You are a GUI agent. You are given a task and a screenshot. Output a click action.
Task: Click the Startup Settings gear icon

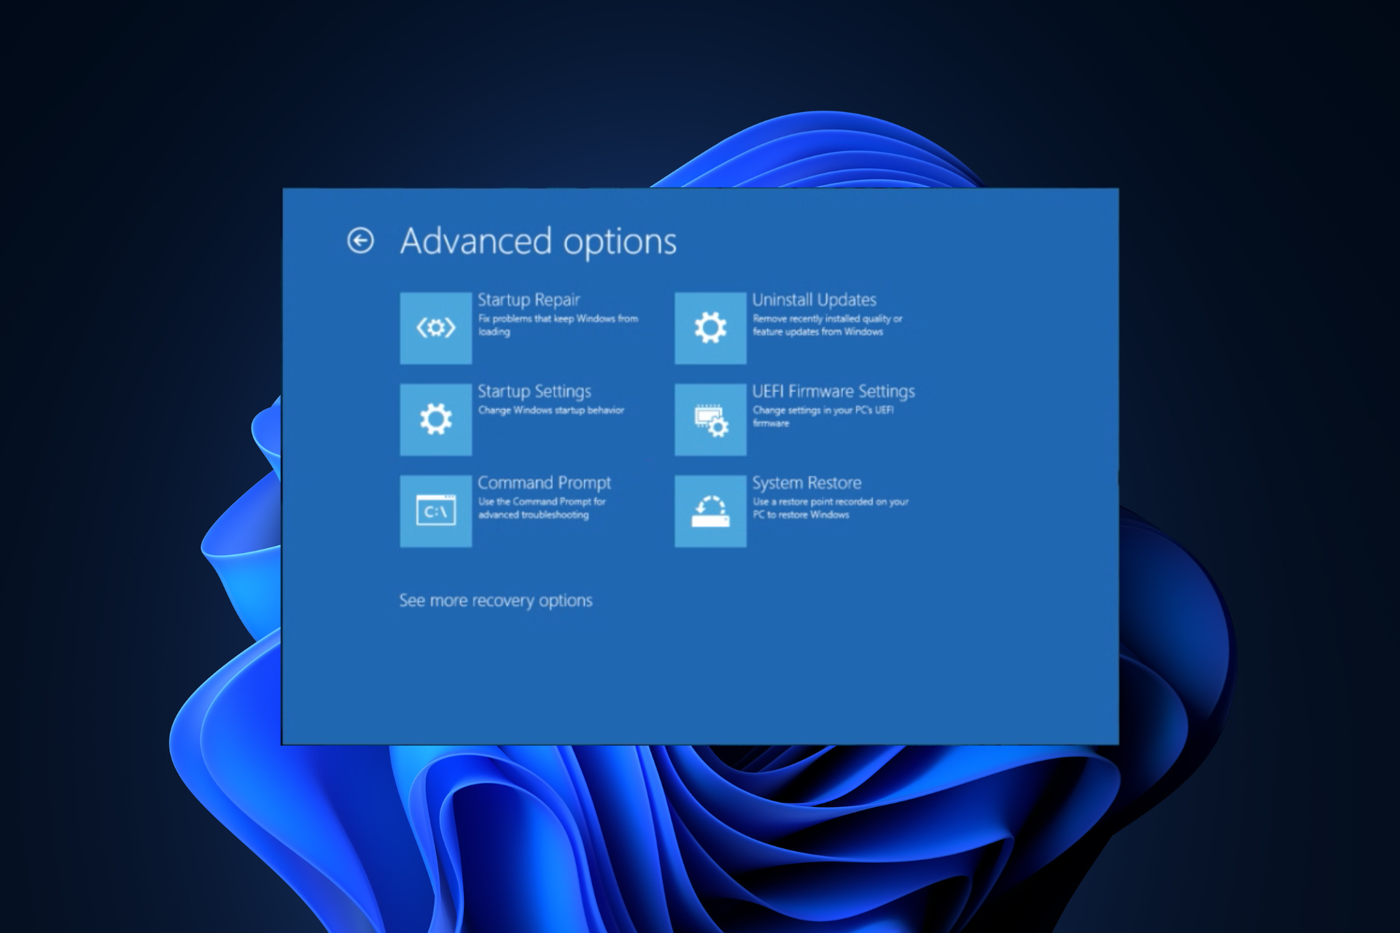point(435,419)
